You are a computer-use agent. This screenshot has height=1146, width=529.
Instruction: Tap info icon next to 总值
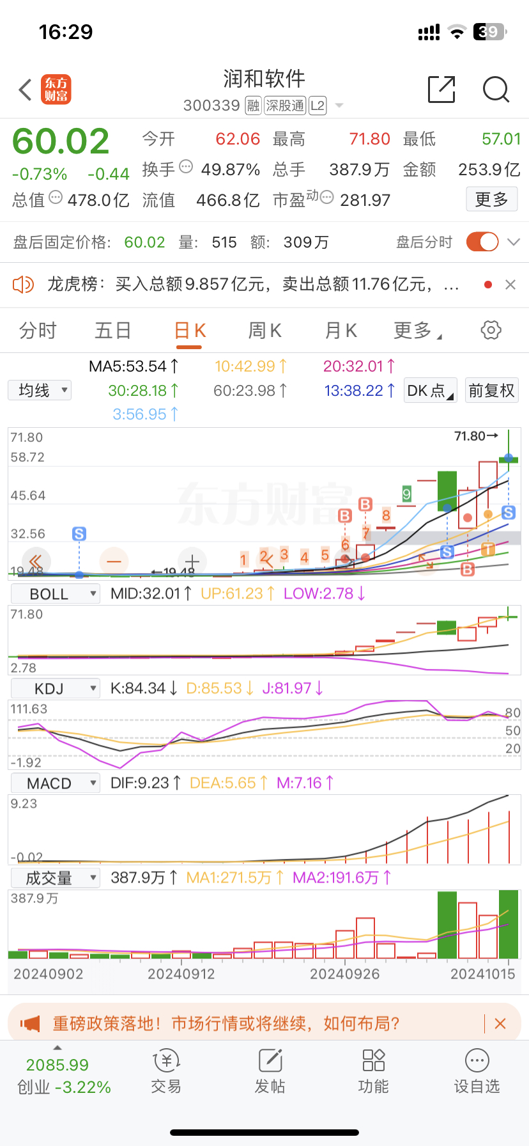click(56, 198)
